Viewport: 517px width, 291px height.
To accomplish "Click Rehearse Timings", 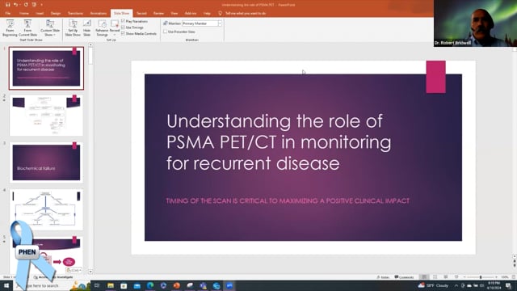I will tap(102, 28).
